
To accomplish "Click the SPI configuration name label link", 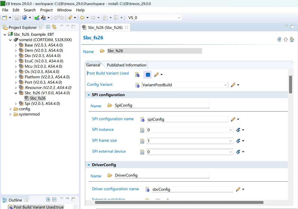I will [113, 119].
